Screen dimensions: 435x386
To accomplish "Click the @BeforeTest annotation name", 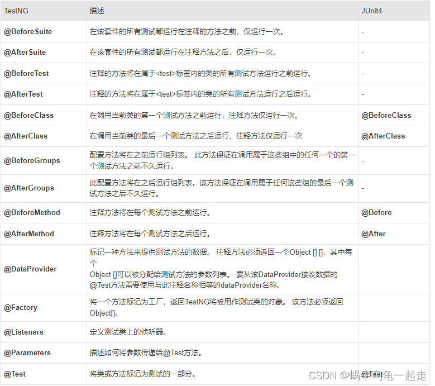I will pyautogui.click(x=26, y=74).
